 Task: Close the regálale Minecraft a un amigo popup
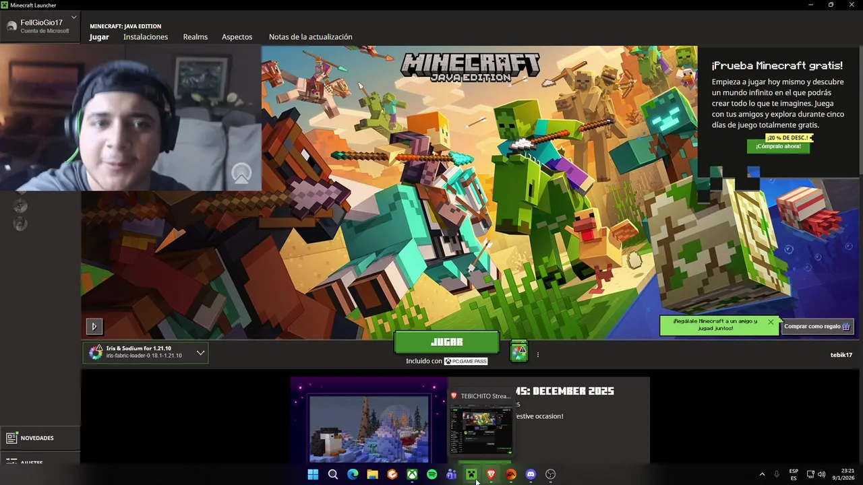[771, 322]
